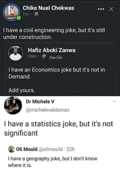The width and height of the screenshot is (120, 173).
Task: Open Chike Nuel Chekwas profile picture
Action: point(11,12)
